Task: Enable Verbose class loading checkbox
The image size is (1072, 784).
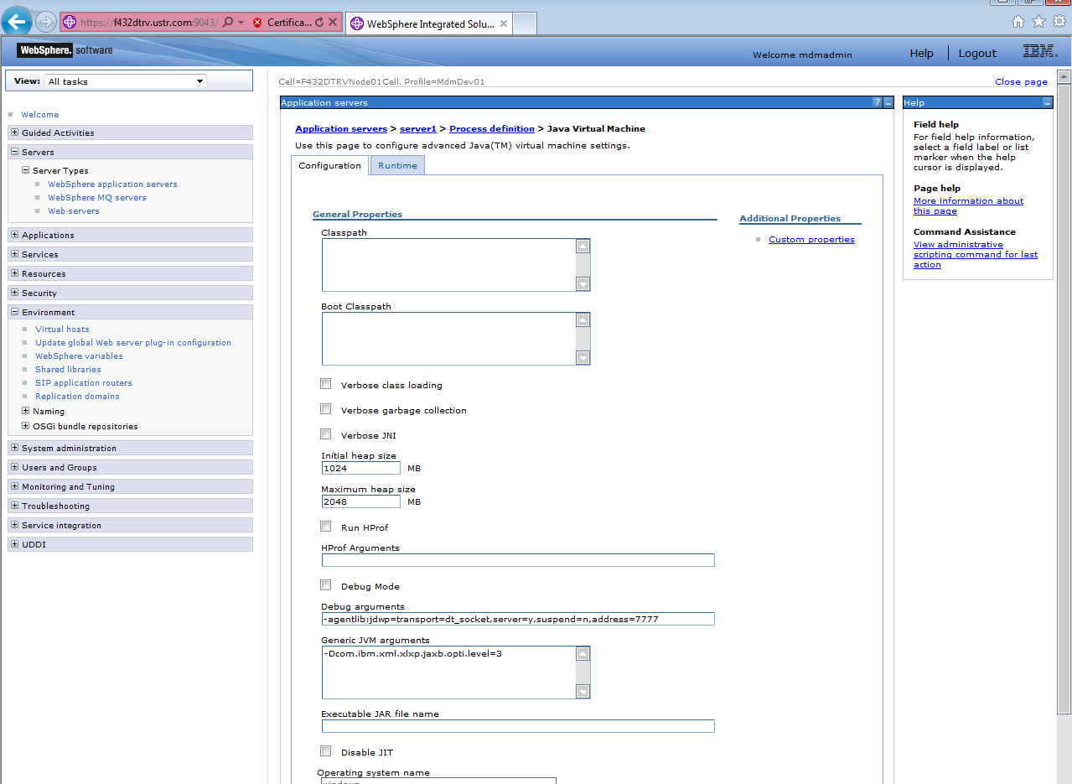Action: (326, 384)
